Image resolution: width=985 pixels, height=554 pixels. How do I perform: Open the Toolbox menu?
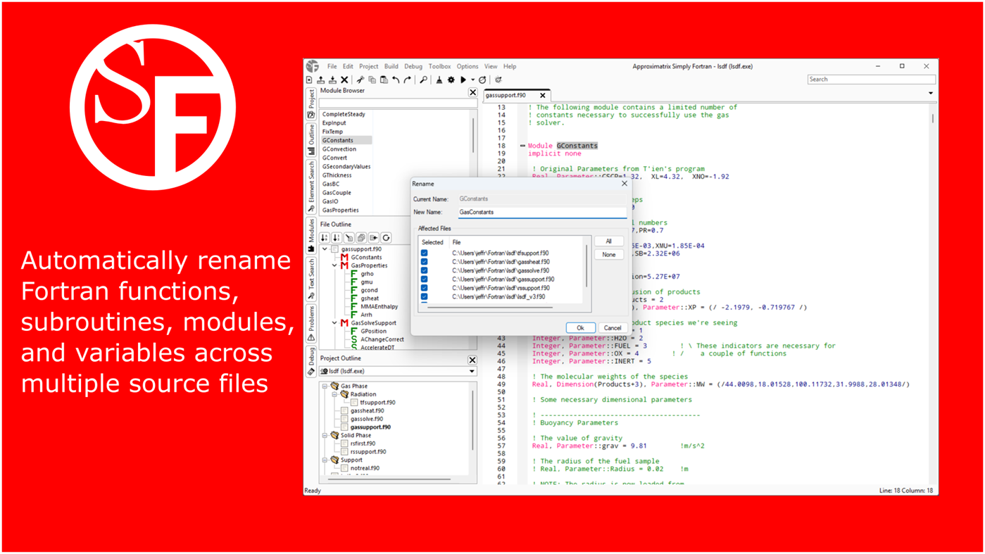click(x=439, y=66)
